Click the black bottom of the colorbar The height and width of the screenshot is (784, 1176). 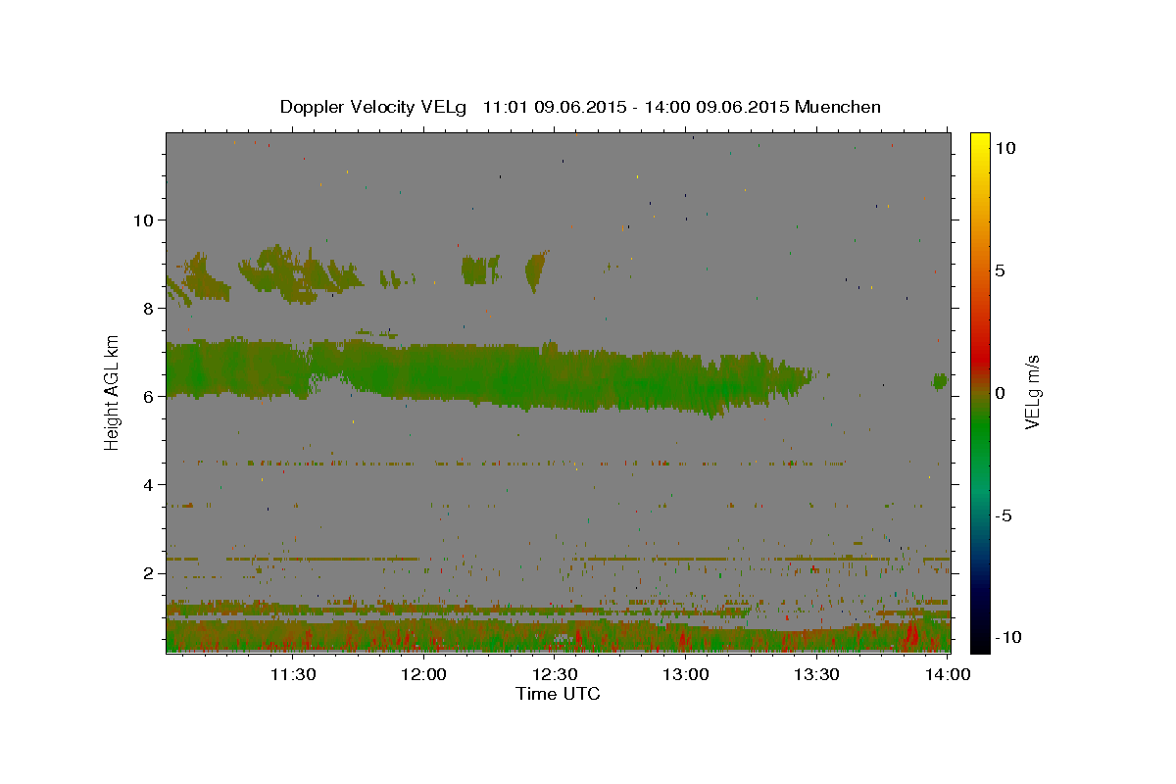click(980, 642)
